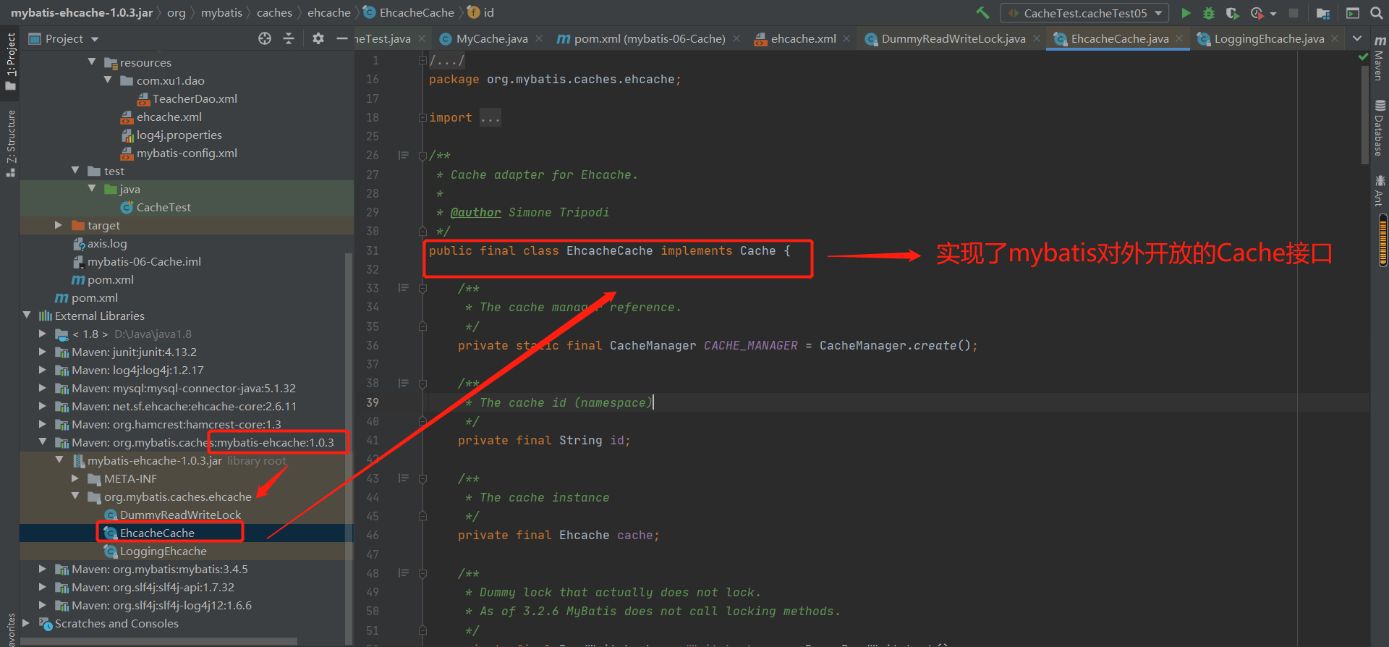Click the Build project hammer icon

(982, 12)
